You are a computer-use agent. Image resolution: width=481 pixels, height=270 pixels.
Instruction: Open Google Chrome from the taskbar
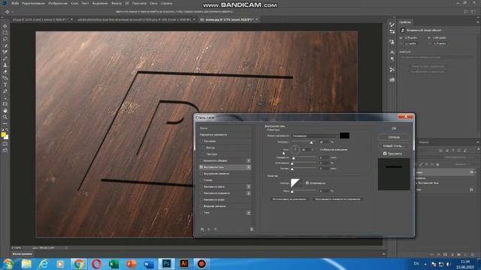click(x=78, y=263)
